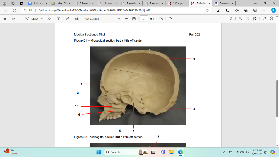The height and width of the screenshot is (157, 279).
Task: Show hidden system tray icons
Action: tap(224, 152)
